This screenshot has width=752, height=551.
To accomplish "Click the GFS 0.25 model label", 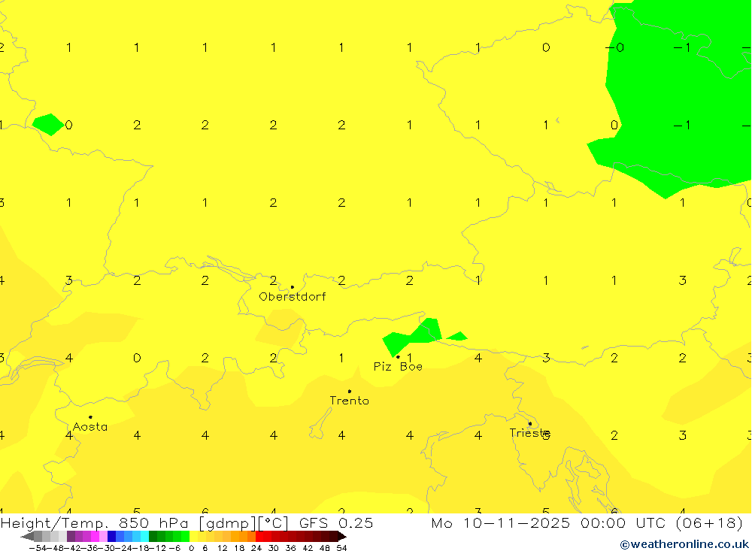I will pyautogui.click(x=335, y=522).
